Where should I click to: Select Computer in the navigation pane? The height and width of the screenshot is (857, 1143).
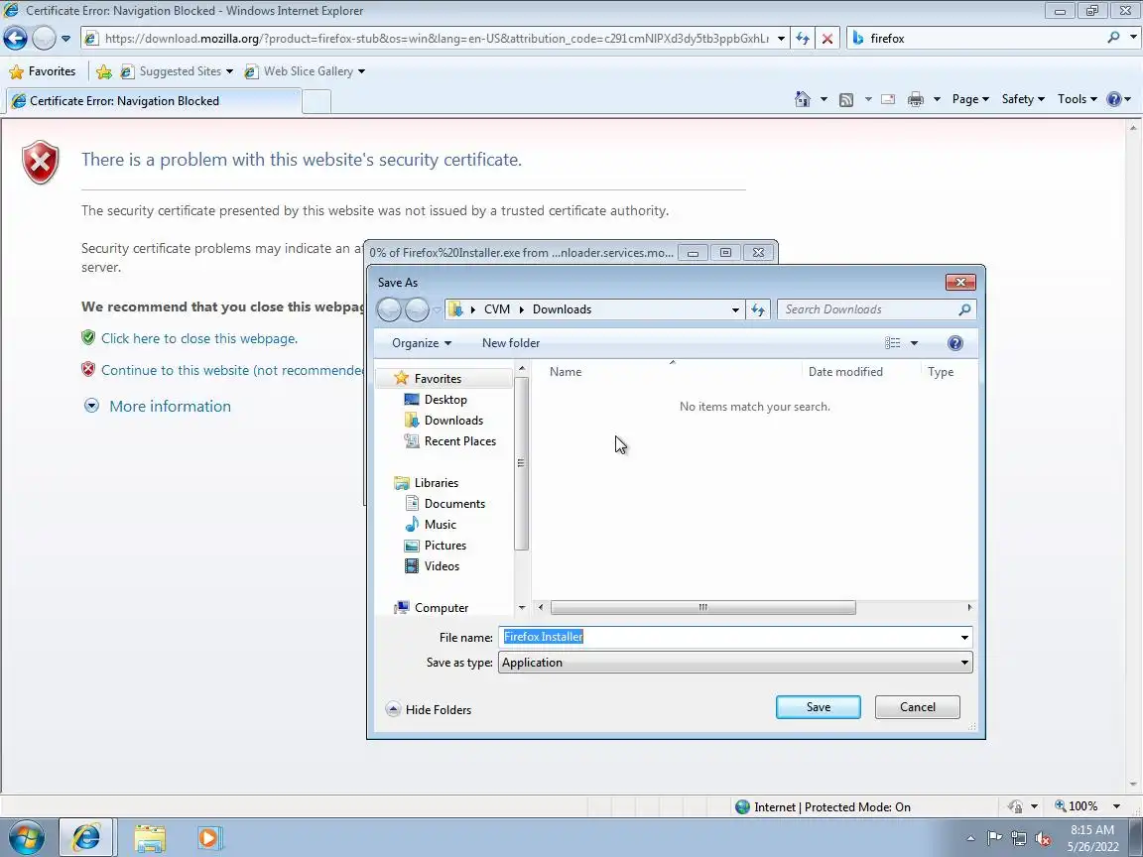(x=441, y=608)
